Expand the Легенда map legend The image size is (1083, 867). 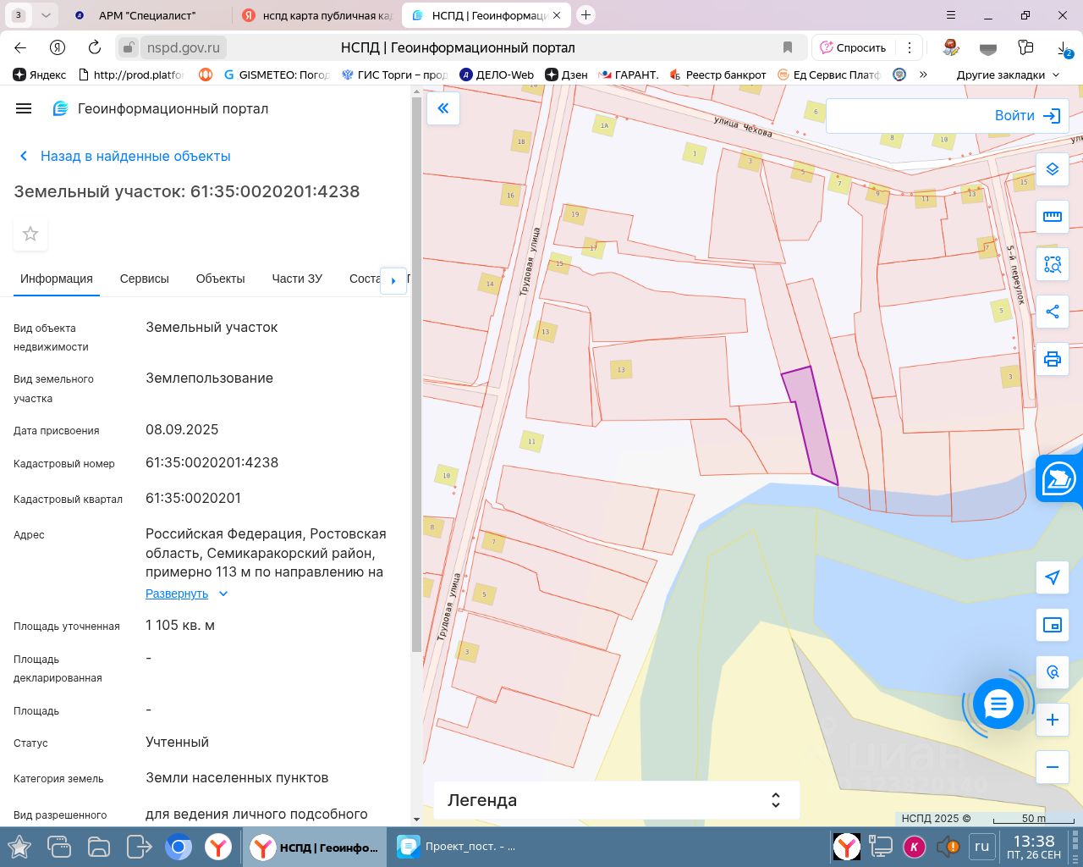coord(616,800)
